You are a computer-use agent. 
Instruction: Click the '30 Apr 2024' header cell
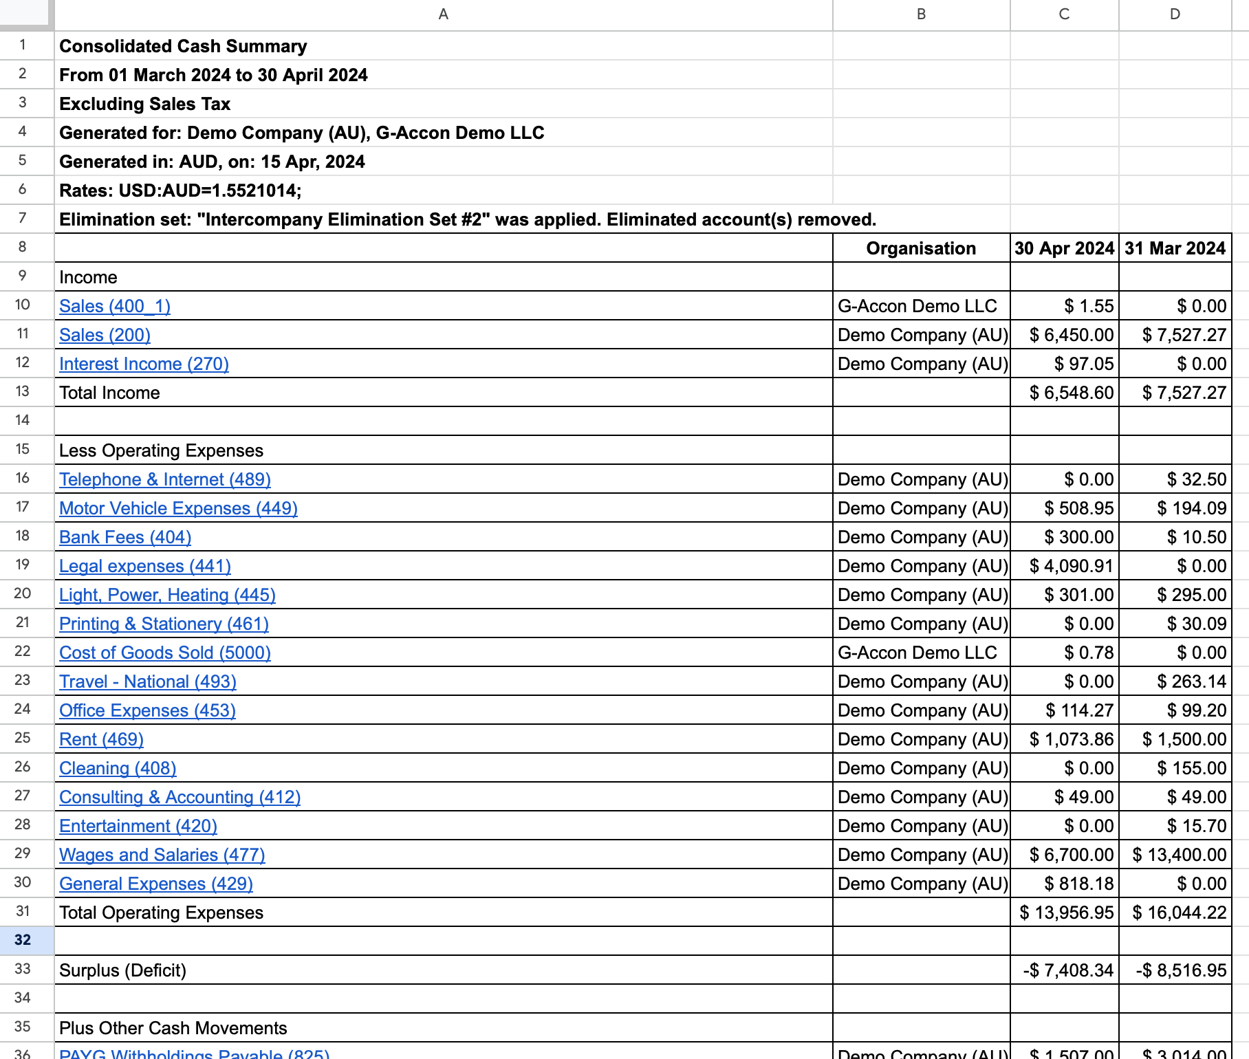pyautogui.click(x=1065, y=248)
